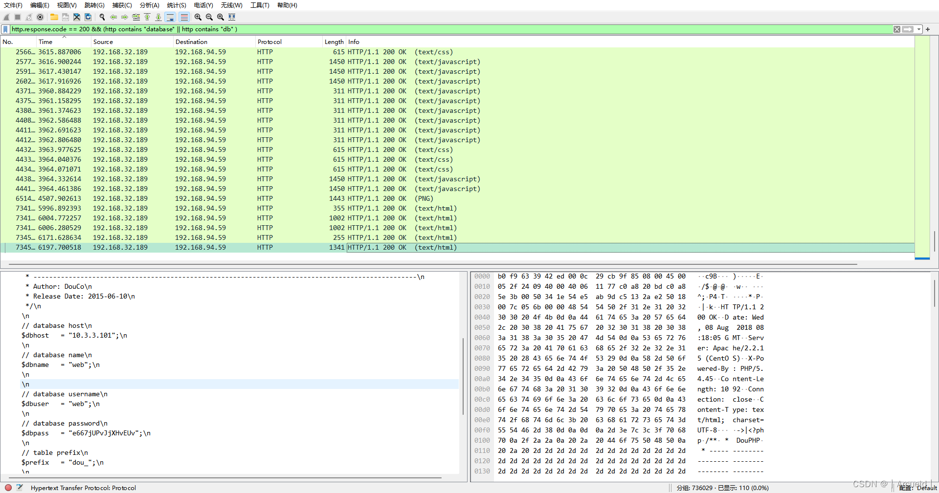Select packet at time 6171.628634

pos(457,237)
